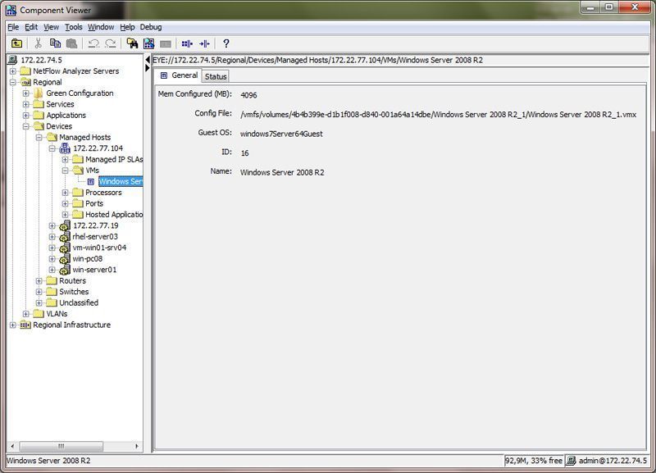The image size is (656, 473).
Task: Click the go up one level folder icon
Action: point(16,43)
